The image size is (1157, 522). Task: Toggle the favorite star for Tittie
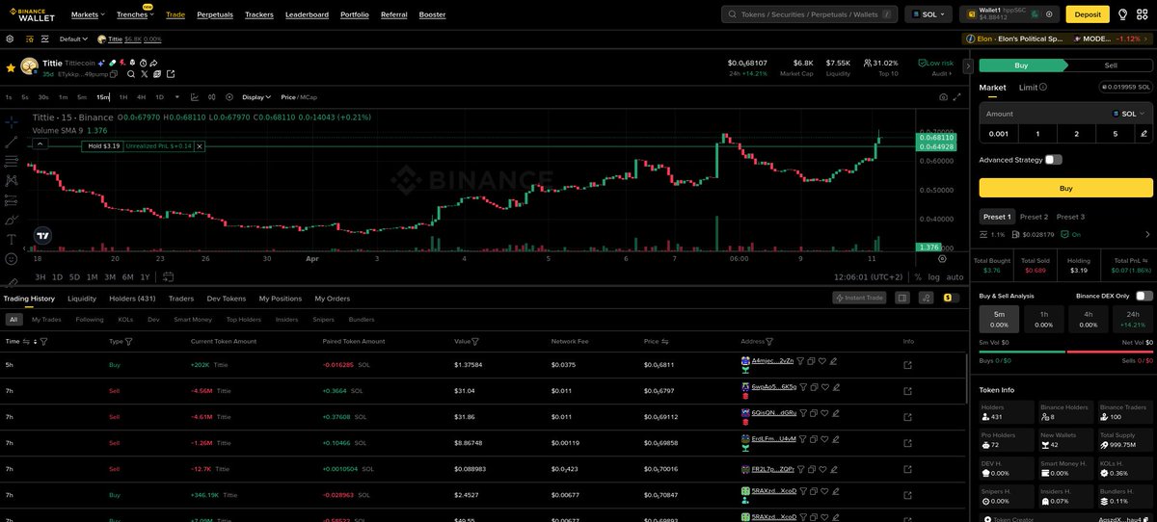[11, 68]
